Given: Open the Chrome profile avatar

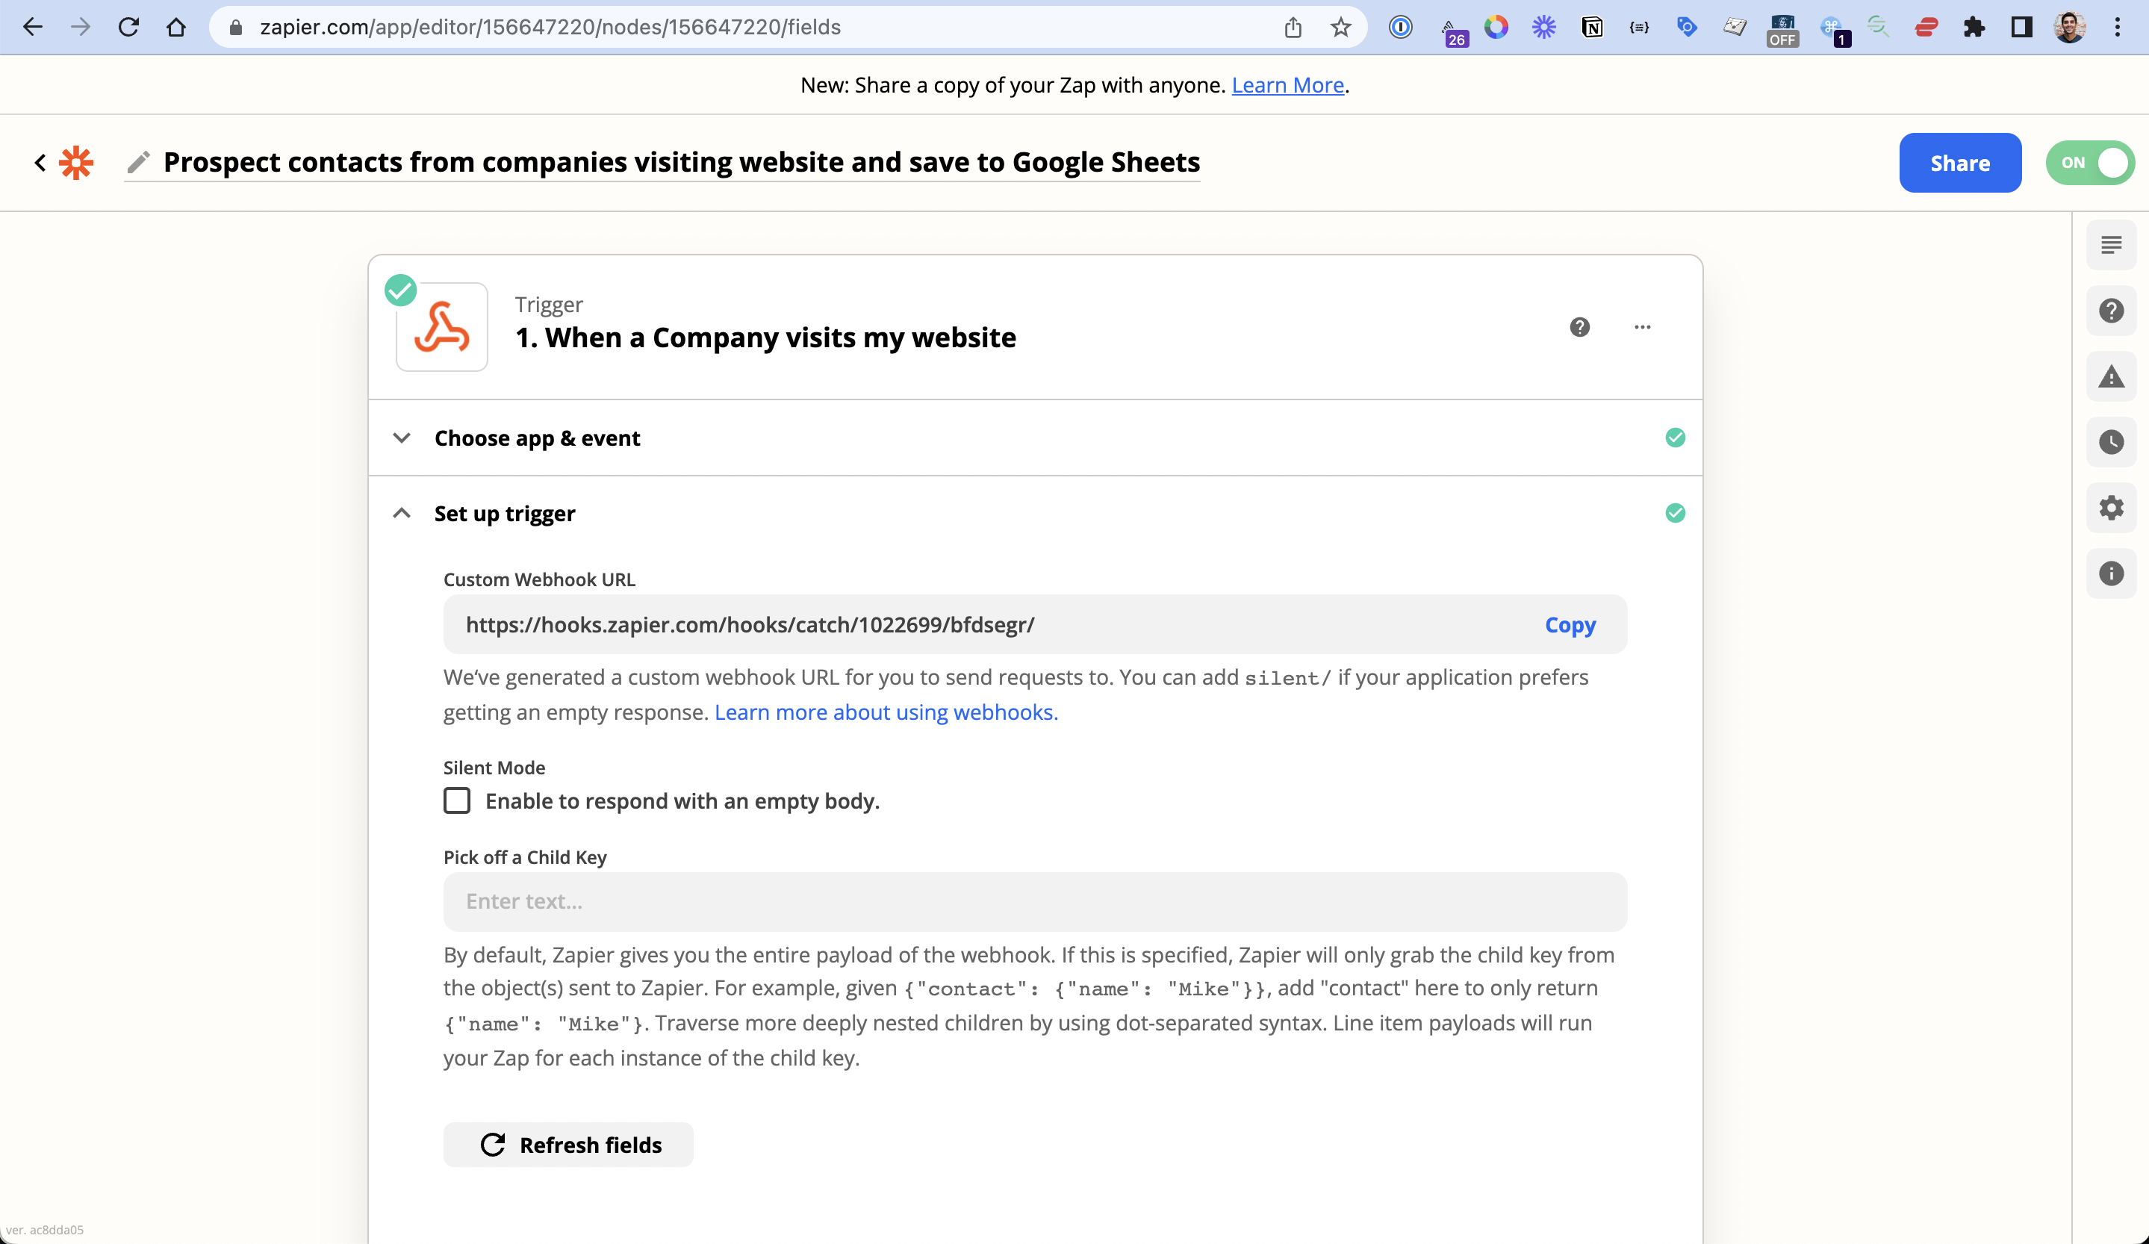Looking at the screenshot, I should pyautogui.click(x=2070, y=28).
